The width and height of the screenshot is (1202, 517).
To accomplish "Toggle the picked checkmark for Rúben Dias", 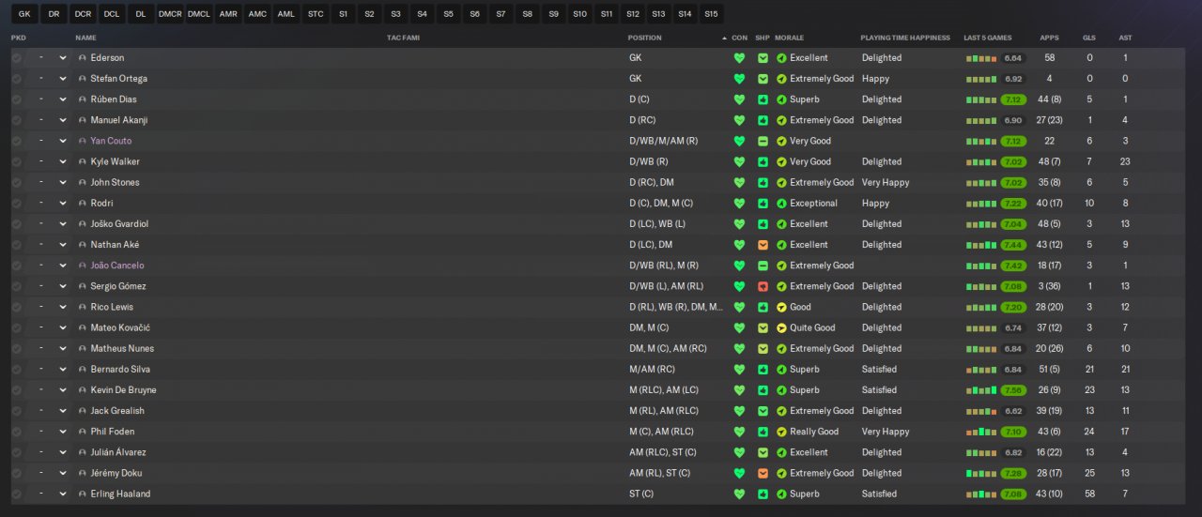I will click(17, 99).
